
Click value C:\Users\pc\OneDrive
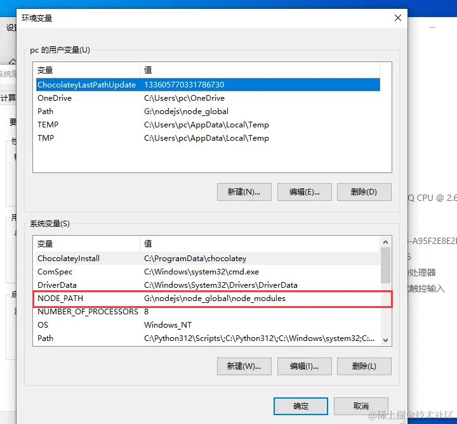(184, 98)
